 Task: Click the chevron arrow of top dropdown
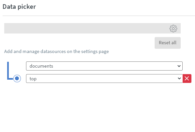tap(179, 78)
